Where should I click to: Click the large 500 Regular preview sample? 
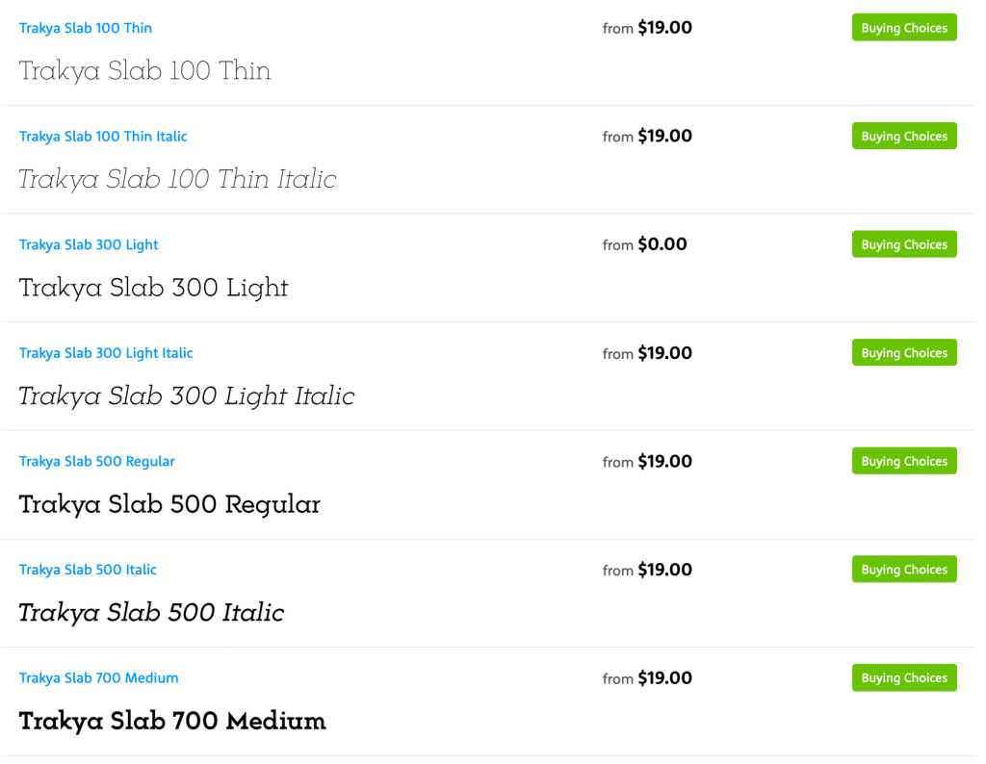(x=169, y=504)
